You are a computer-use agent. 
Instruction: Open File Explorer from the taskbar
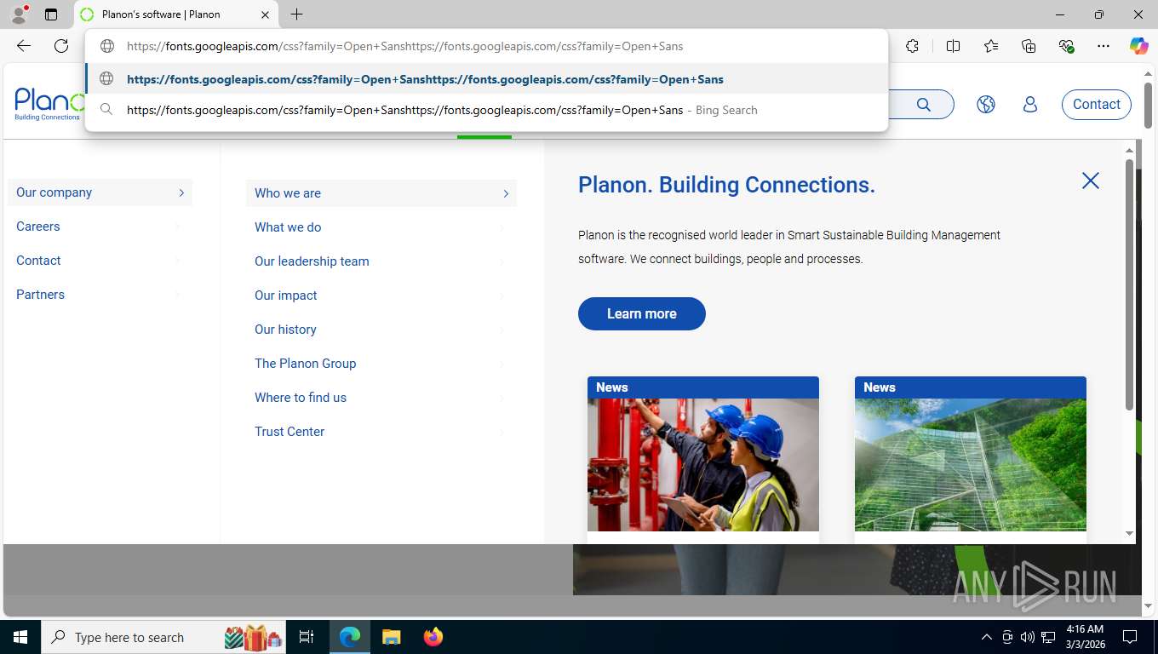point(391,637)
